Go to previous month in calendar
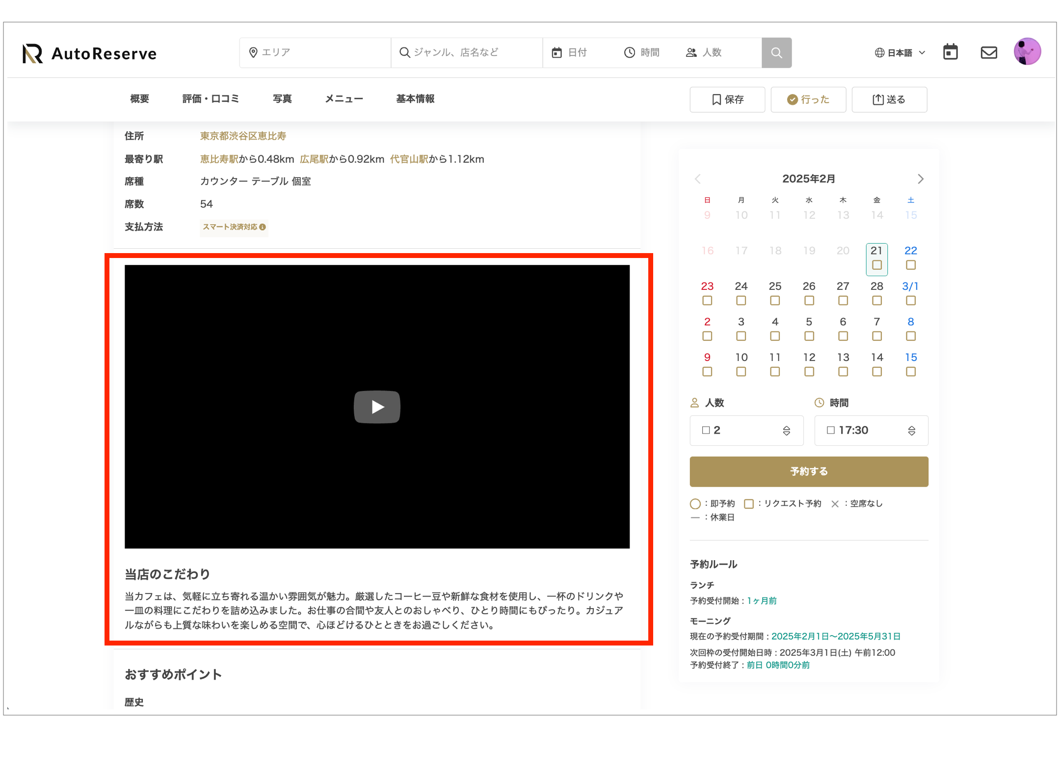Viewport: 1060px width, 775px height. [x=698, y=179]
